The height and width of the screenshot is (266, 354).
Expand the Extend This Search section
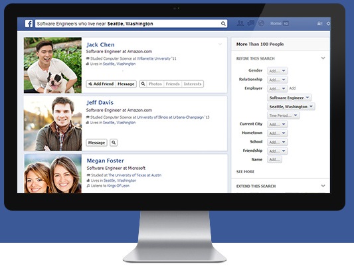(x=323, y=186)
